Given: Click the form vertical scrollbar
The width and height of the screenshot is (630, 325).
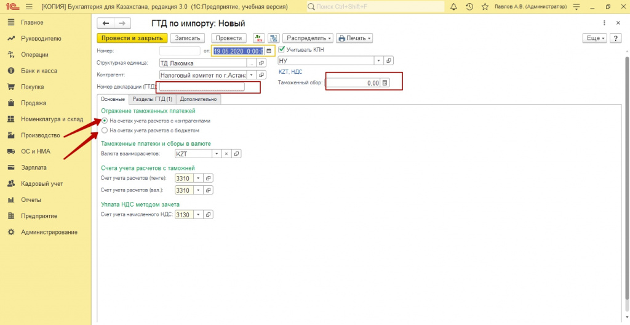Looking at the screenshot, I should (628, 177).
